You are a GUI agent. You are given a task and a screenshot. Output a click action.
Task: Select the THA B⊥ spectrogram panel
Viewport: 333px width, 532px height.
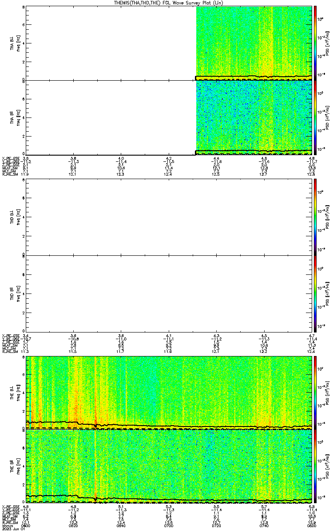(x=169, y=43)
